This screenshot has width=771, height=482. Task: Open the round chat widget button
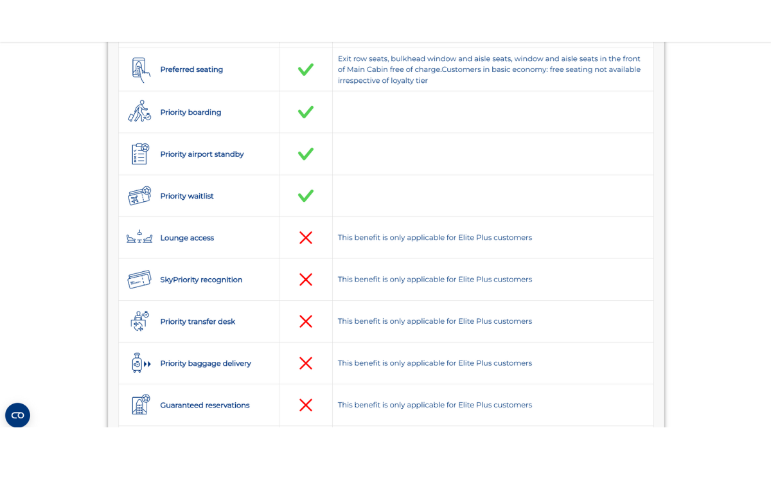pos(17,415)
